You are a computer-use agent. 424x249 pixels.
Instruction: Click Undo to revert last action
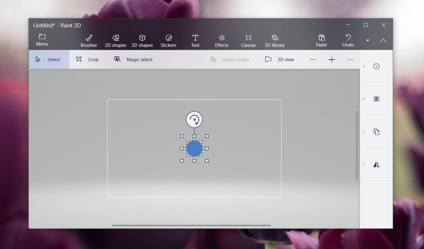(348, 40)
